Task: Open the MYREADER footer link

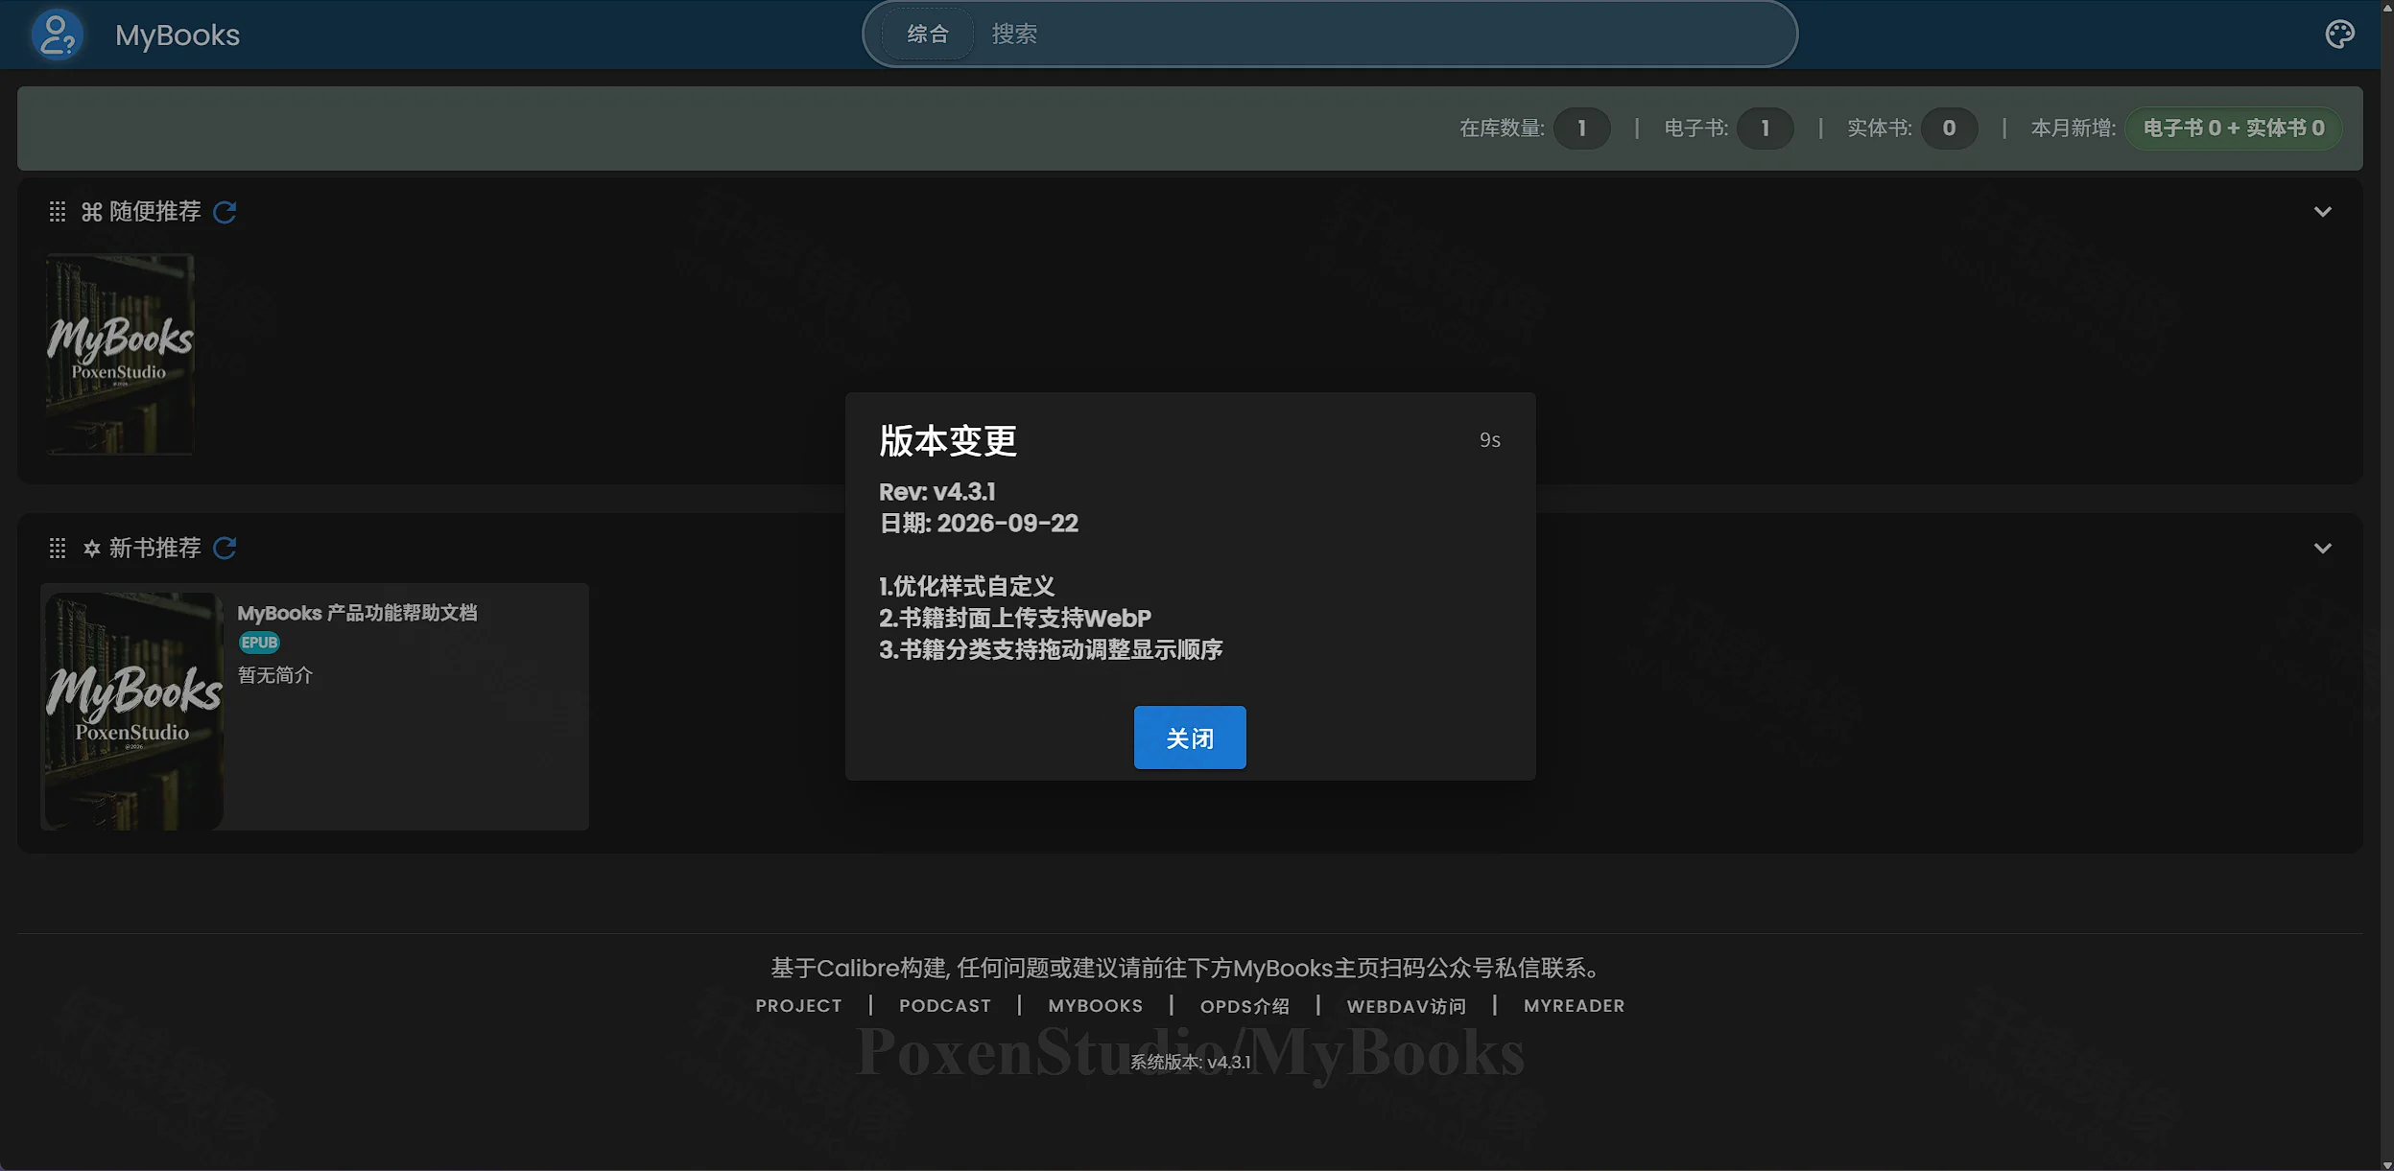Action: [x=1575, y=1005]
